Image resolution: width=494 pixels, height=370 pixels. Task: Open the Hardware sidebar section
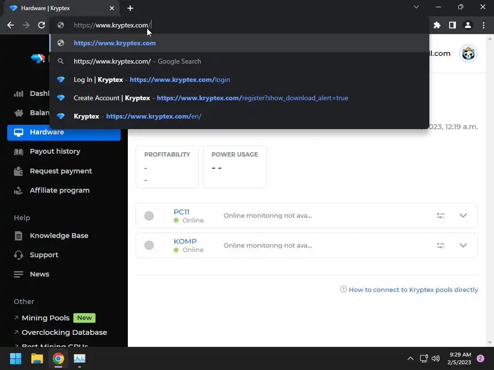click(64, 132)
